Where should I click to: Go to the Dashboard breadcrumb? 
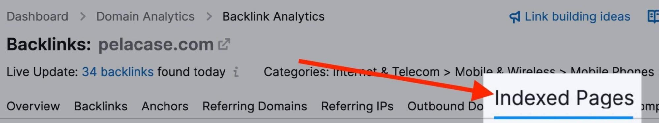(x=37, y=16)
